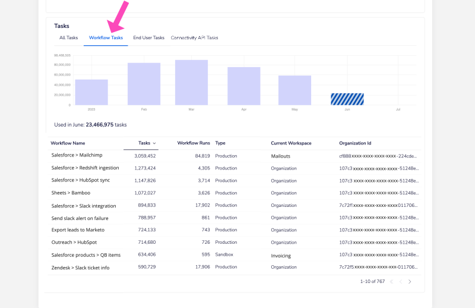Switch to the All Tasks tab
Image resolution: width=475 pixels, height=308 pixels.
click(68, 37)
